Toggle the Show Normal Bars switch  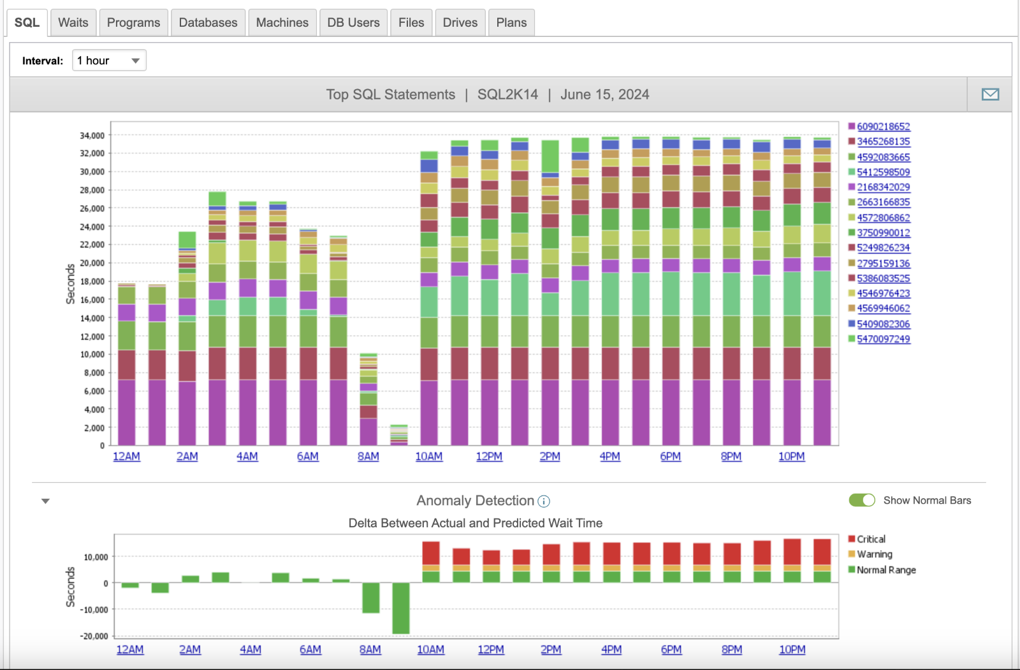[x=862, y=500]
